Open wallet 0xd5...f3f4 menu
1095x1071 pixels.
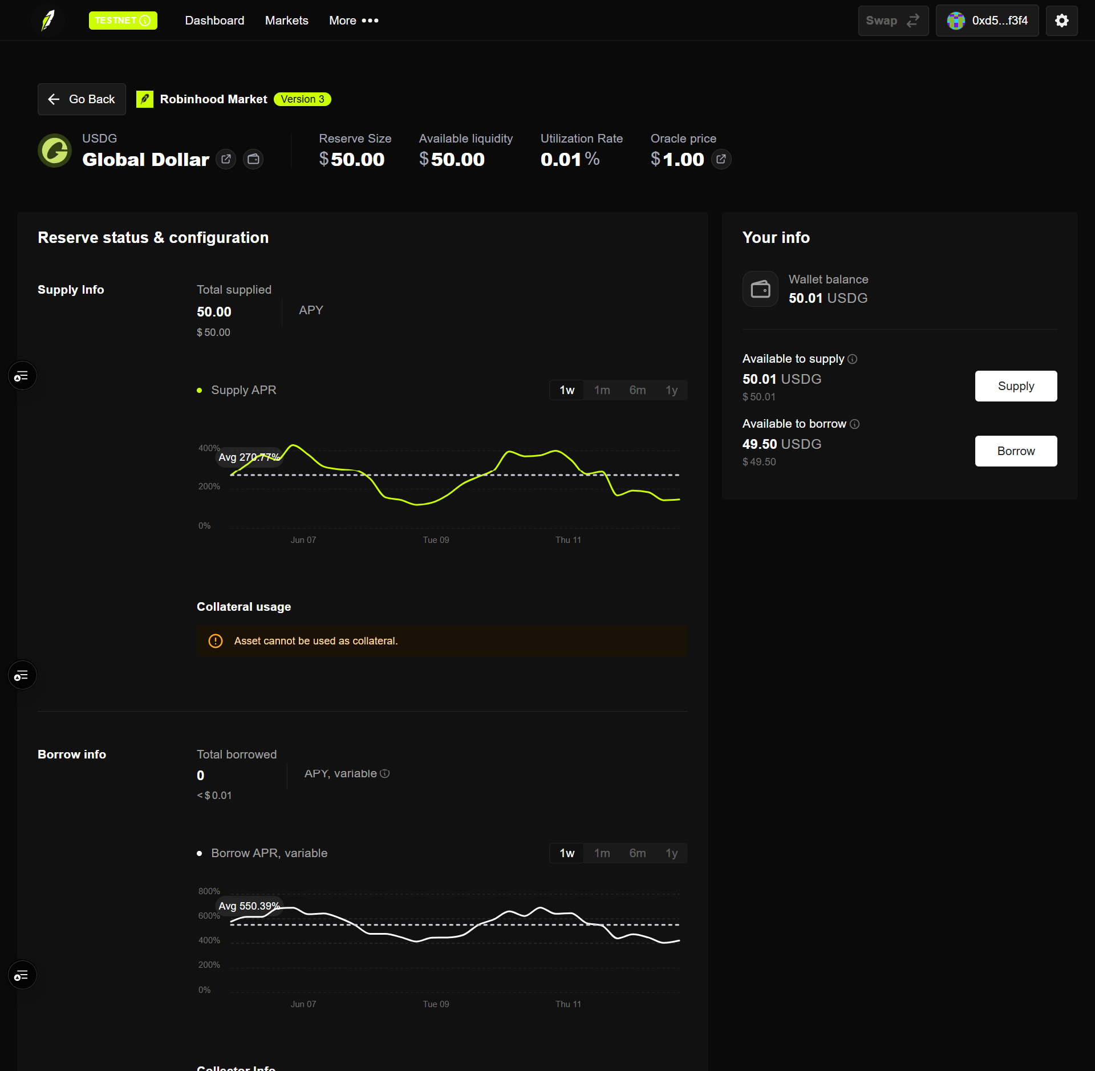coord(987,21)
